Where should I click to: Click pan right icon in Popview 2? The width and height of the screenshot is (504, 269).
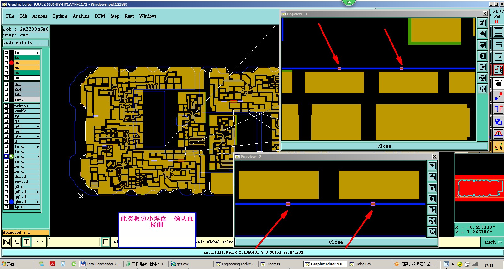[432, 210]
